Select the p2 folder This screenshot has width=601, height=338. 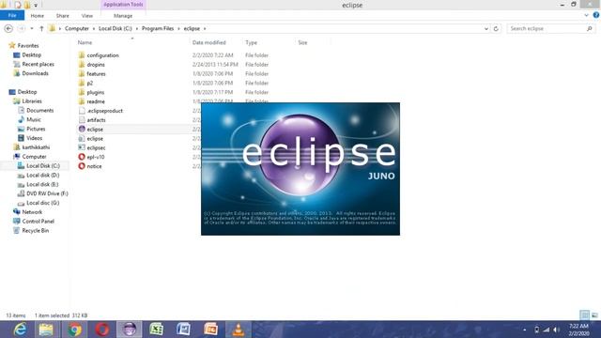tap(90, 83)
